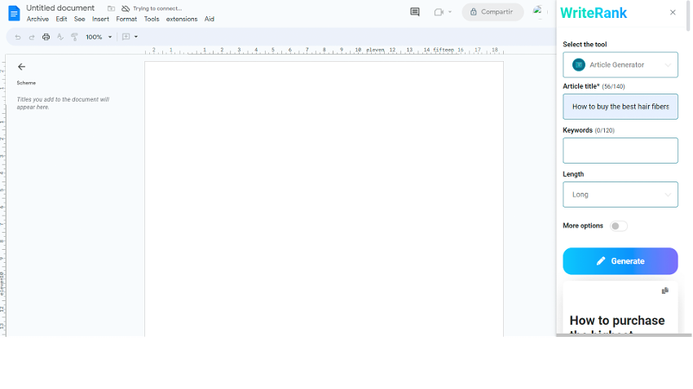The image size is (693, 389).
Task: Open the Format menu
Action: 126,19
